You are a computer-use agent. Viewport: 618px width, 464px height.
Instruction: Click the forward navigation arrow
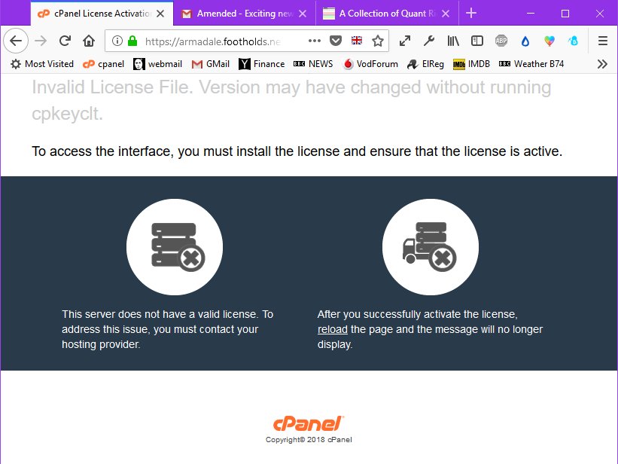coord(41,41)
